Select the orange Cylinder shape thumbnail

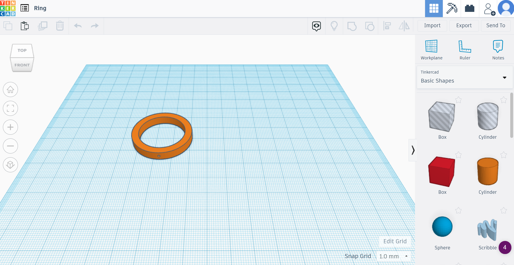click(x=487, y=171)
